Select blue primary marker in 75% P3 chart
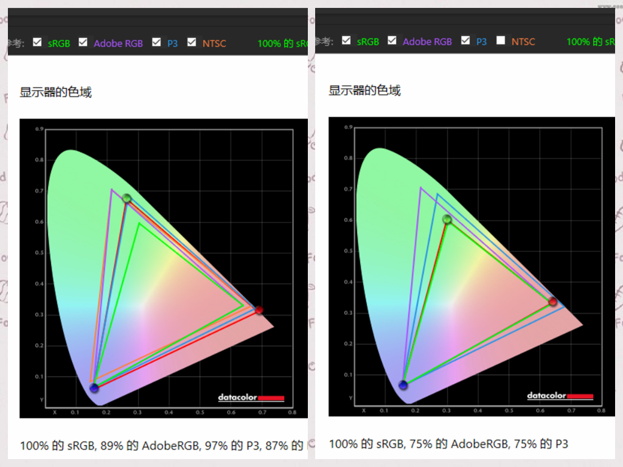The width and height of the screenshot is (623, 467). pos(403,385)
